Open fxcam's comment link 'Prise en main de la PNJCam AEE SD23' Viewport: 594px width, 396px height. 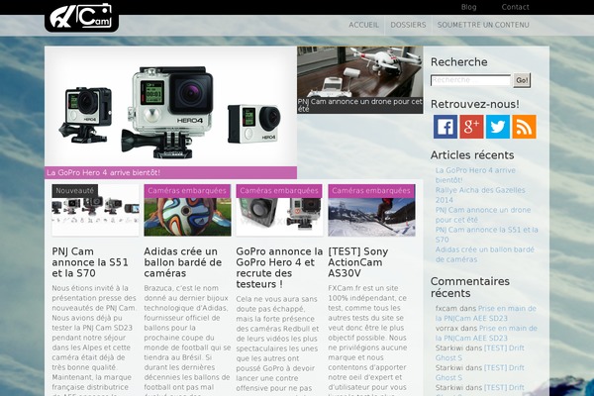pyautogui.click(x=486, y=314)
